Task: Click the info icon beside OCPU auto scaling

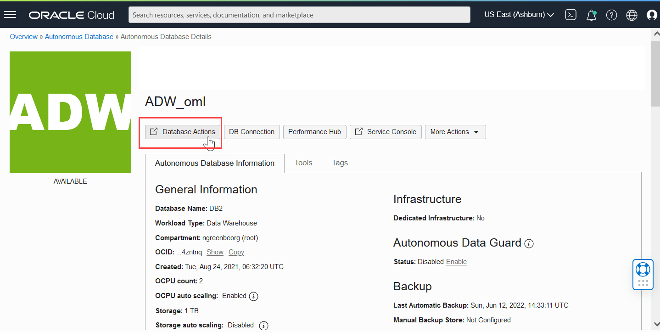Action: [253, 296]
